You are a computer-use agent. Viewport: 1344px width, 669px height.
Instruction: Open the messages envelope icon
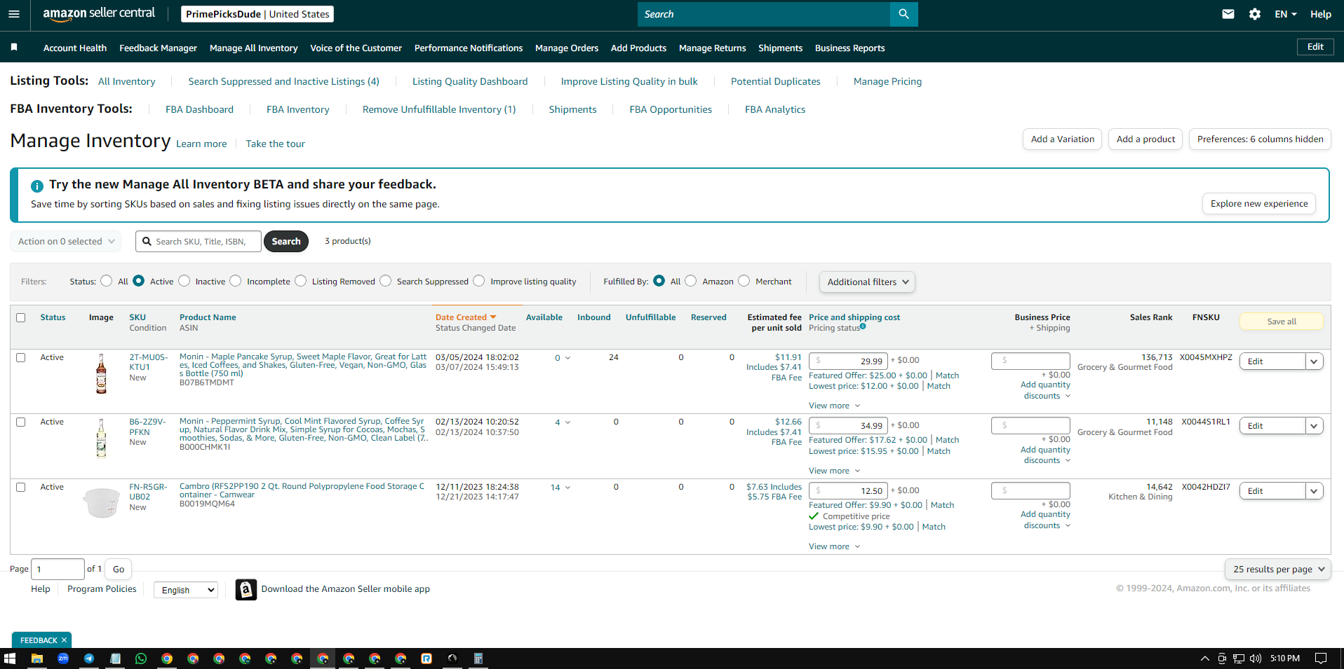coord(1228,14)
